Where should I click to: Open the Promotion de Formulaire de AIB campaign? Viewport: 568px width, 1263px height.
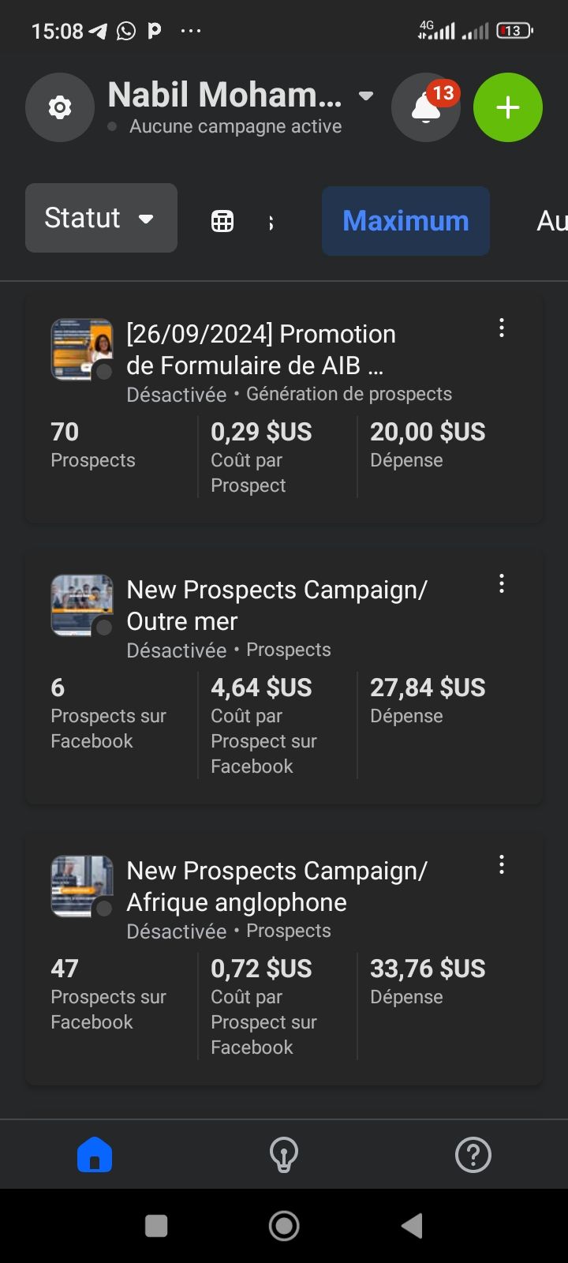tap(260, 350)
